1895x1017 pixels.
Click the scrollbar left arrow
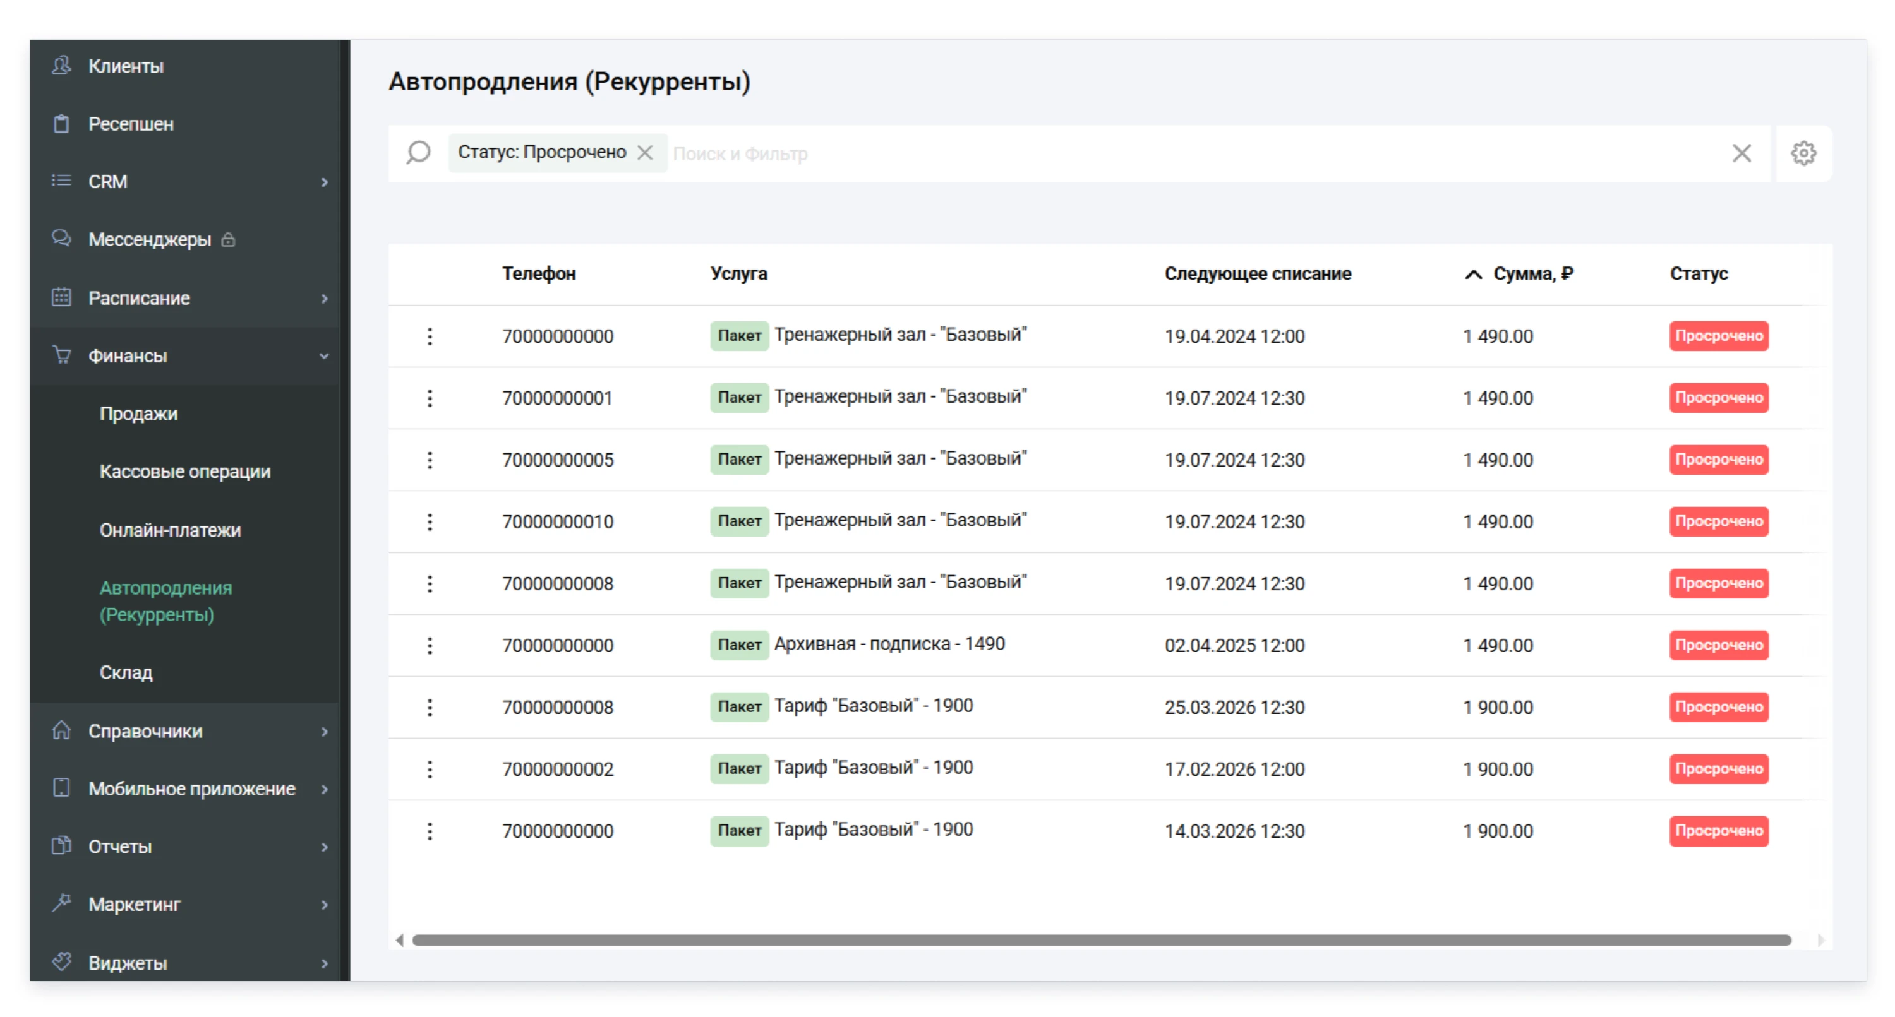pyautogui.click(x=399, y=940)
